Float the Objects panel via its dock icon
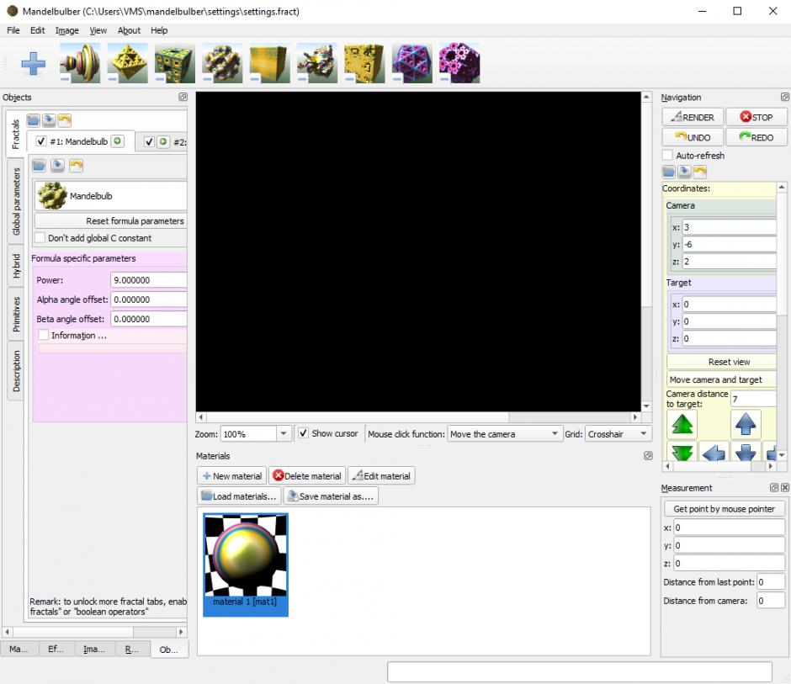This screenshot has width=791, height=684. pos(183,97)
